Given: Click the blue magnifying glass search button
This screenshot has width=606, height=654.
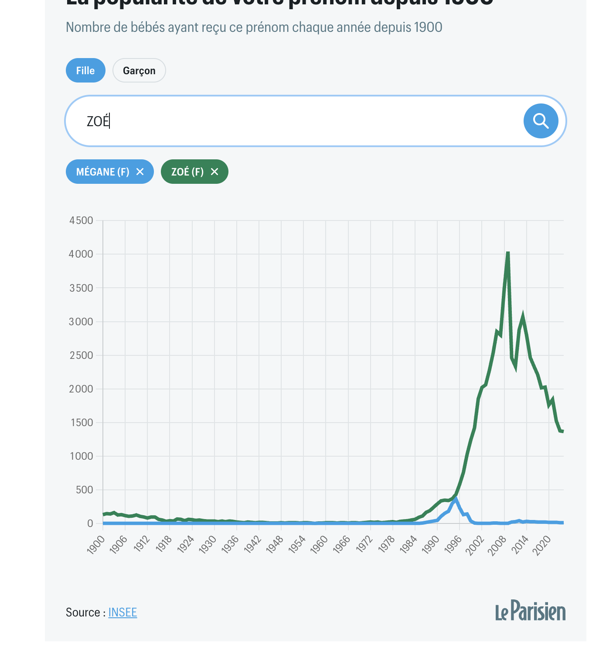Looking at the screenshot, I should 541,121.
